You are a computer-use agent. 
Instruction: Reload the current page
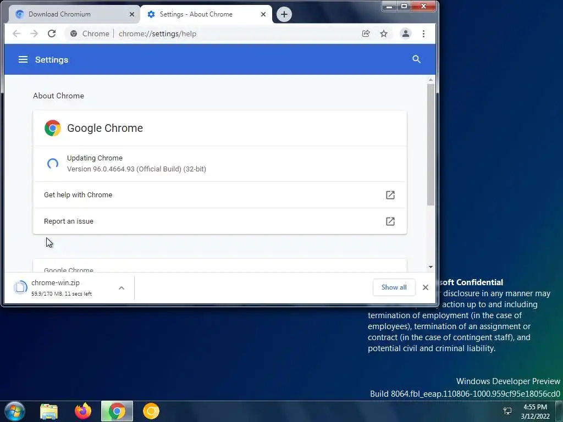point(52,34)
